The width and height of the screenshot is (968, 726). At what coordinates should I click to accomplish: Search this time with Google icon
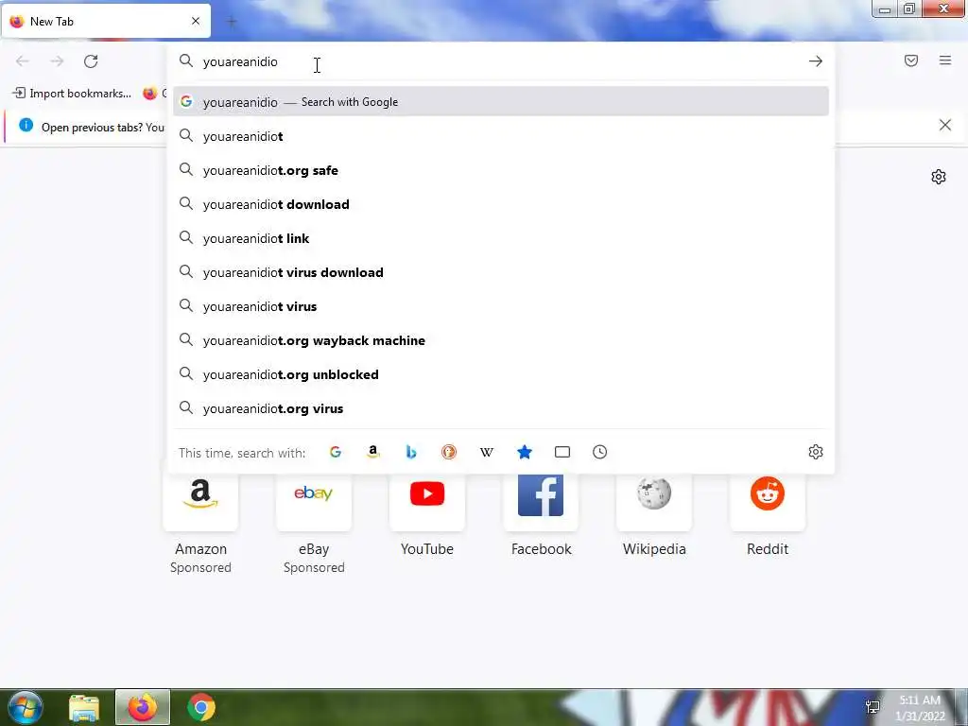(336, 452)
